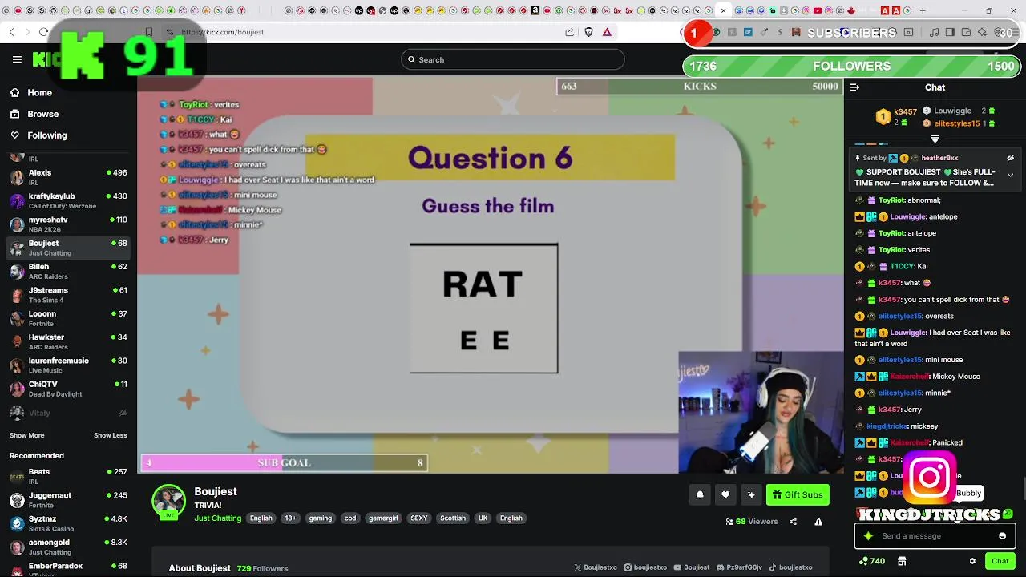Open ChiQTV channel in sidebar

68,389
